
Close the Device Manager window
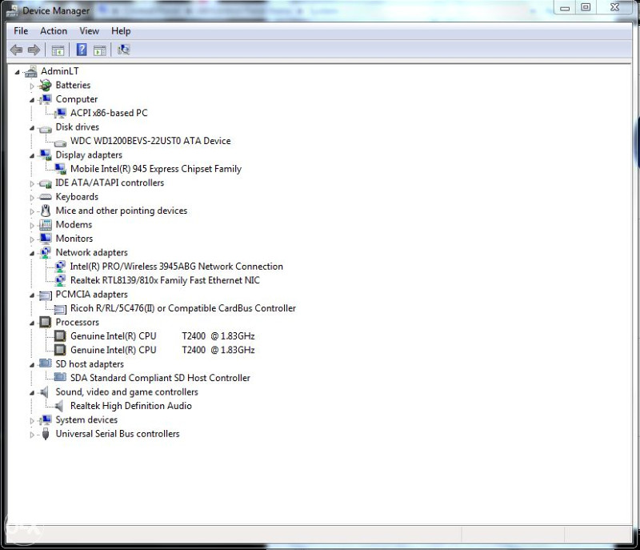(614, 8)
